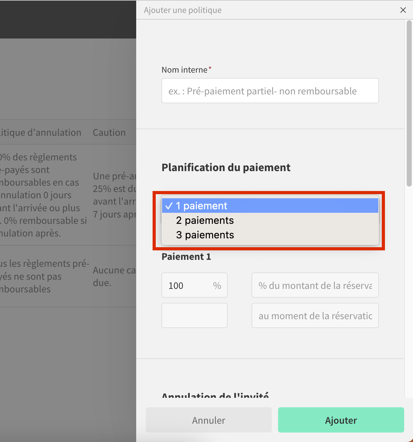Click the "Aucune caution due." table cell
The height and width of the screenshot is (442, 413).
pos(114,277)
